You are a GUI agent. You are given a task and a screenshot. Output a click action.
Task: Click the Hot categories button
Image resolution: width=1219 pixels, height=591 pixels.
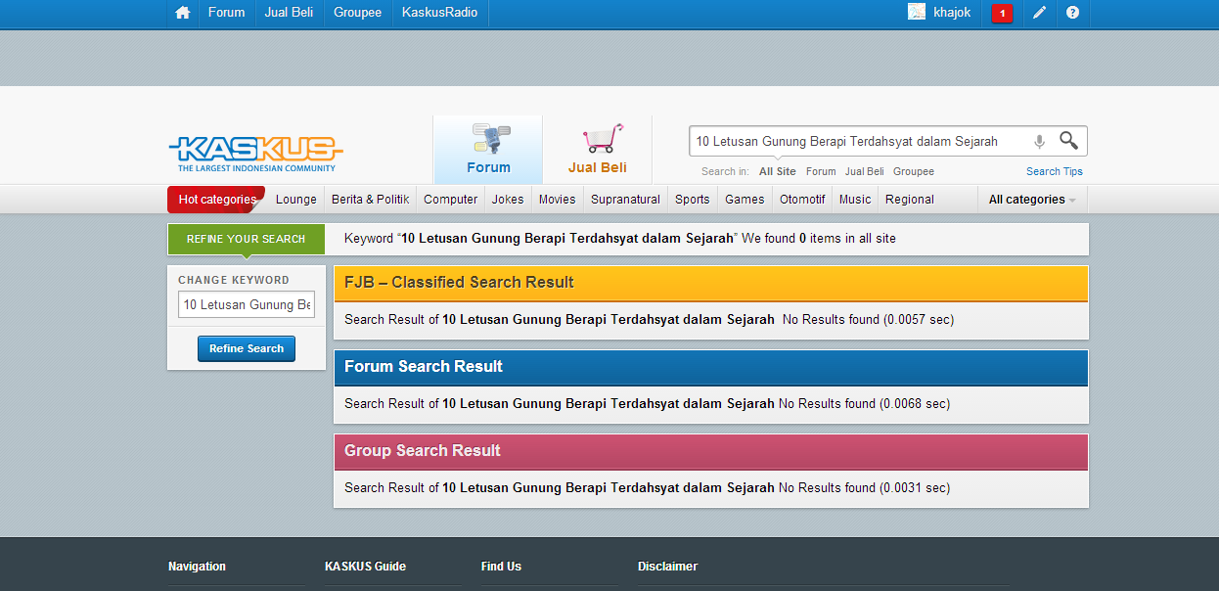click(x=216, y=200)
